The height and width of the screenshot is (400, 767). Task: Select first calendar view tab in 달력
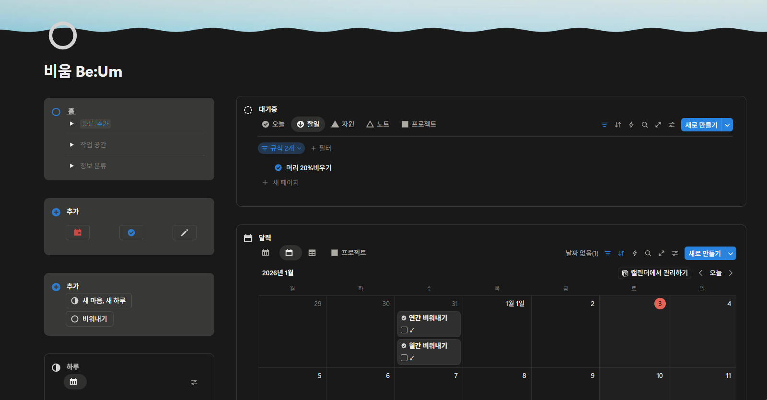coord(266,253)
